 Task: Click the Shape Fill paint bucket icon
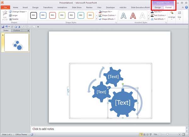pyautogui.click(x=100, y=12)
